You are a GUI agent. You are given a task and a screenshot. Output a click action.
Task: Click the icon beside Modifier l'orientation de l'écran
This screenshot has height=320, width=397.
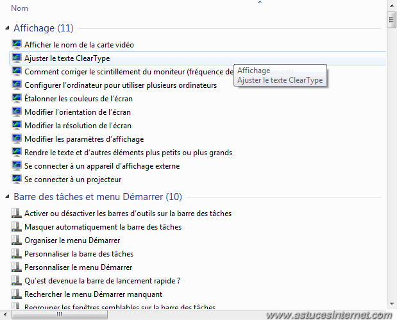pos(17,112)
